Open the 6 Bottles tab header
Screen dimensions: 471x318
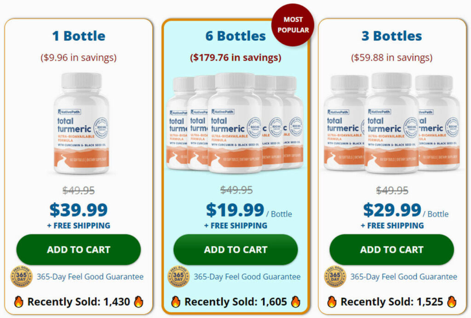(235, 35)
